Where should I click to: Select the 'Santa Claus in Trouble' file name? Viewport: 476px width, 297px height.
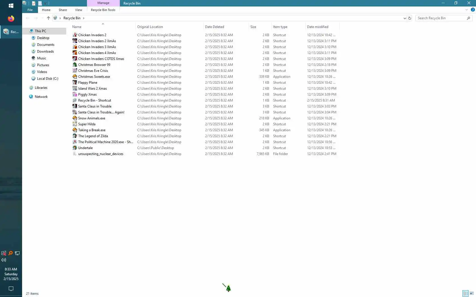[x=95, y=106]
